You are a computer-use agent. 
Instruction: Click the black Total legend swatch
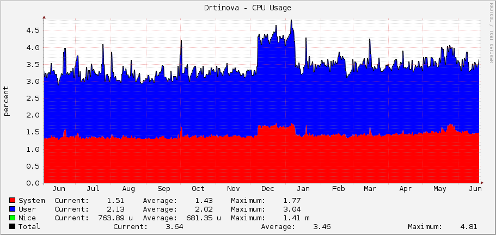point(13,226)
